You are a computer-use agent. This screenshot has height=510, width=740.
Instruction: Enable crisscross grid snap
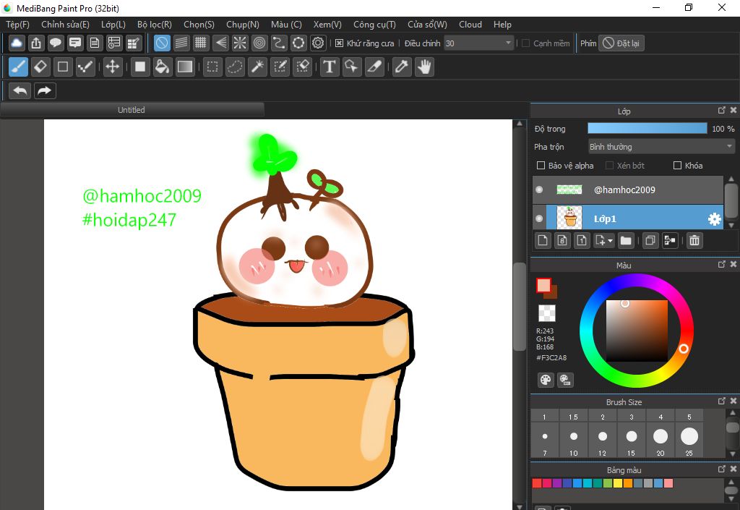[x=201, y=43]
